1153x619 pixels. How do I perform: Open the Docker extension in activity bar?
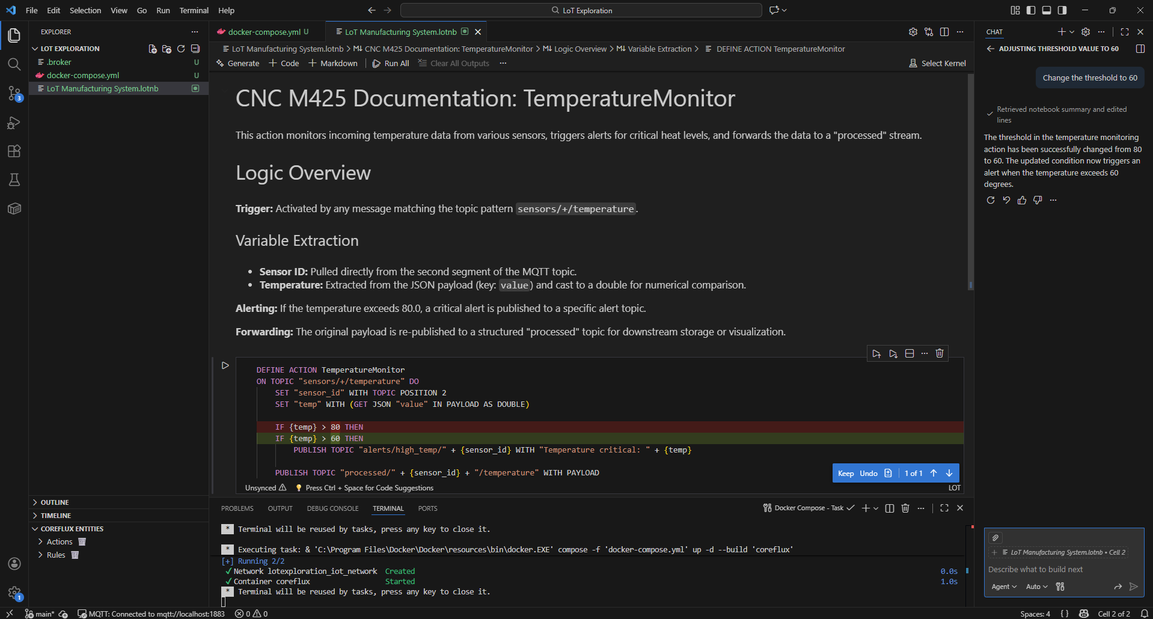point(14,209)
